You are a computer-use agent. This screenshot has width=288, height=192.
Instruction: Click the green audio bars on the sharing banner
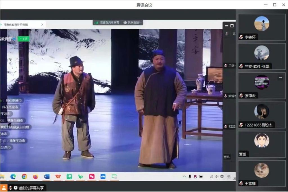(x=97, y=22)
